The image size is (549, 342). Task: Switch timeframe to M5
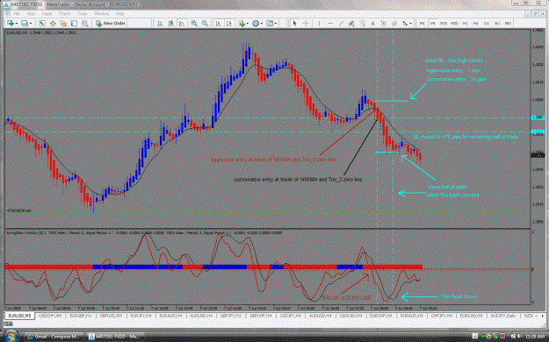(x=433, y=24)
